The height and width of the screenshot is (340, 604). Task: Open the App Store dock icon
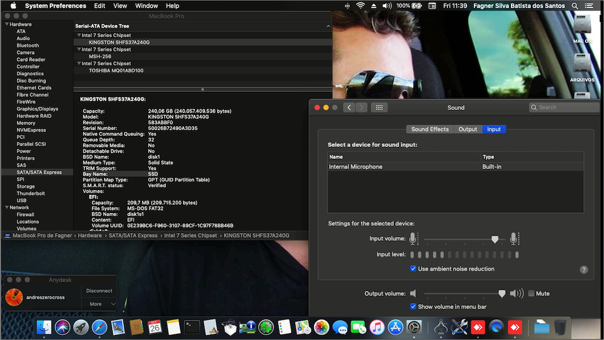pyautogui.click(x=395, y=327)
